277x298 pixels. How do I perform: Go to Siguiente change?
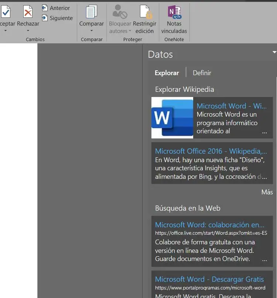(57, 18)
